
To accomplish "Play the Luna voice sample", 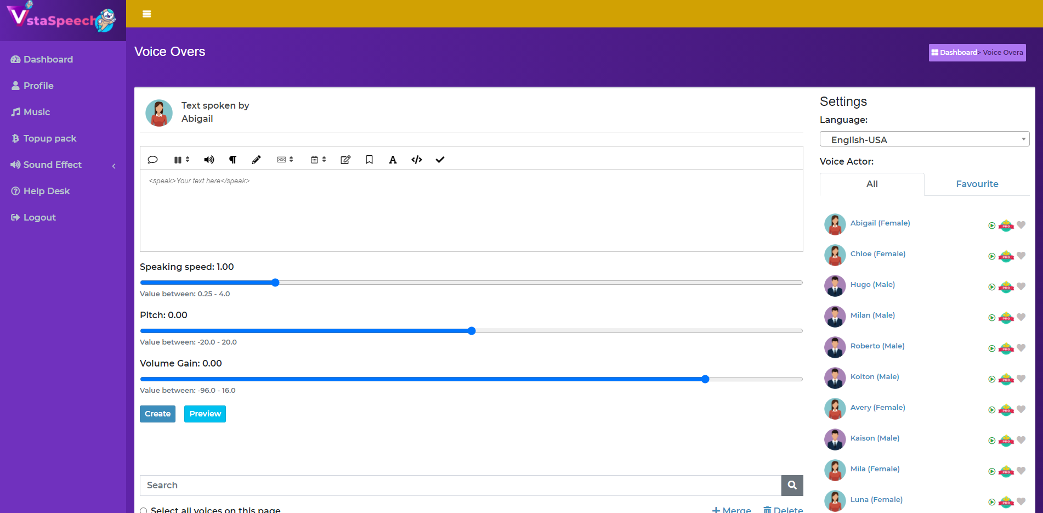I will click(x=991, y=502).
